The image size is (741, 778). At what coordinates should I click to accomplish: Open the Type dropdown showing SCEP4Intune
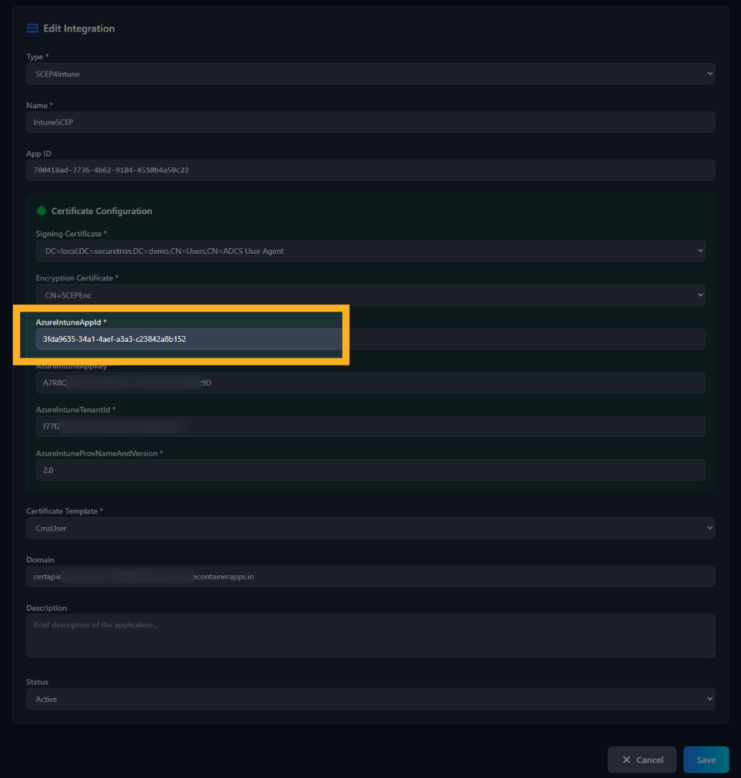pos(370,74)
